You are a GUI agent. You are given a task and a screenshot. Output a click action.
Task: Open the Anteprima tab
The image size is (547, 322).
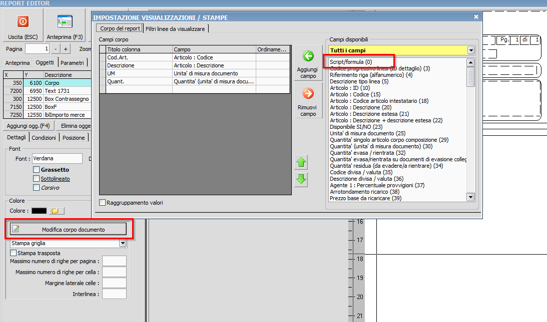tap(18, 63)
